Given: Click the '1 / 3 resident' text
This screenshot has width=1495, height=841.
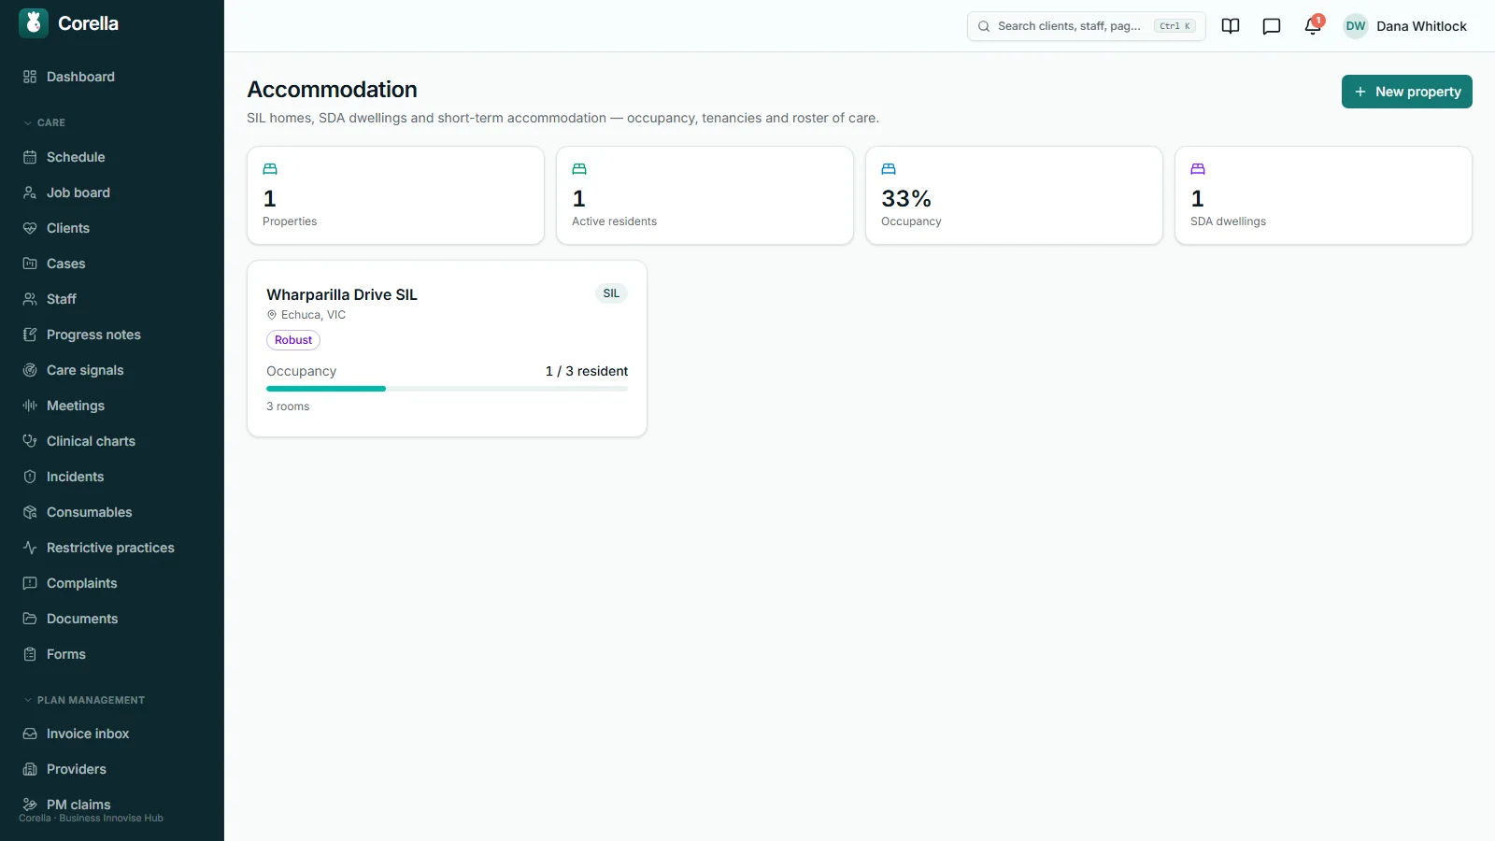Looking at the screenshot, I should point(587,371).
